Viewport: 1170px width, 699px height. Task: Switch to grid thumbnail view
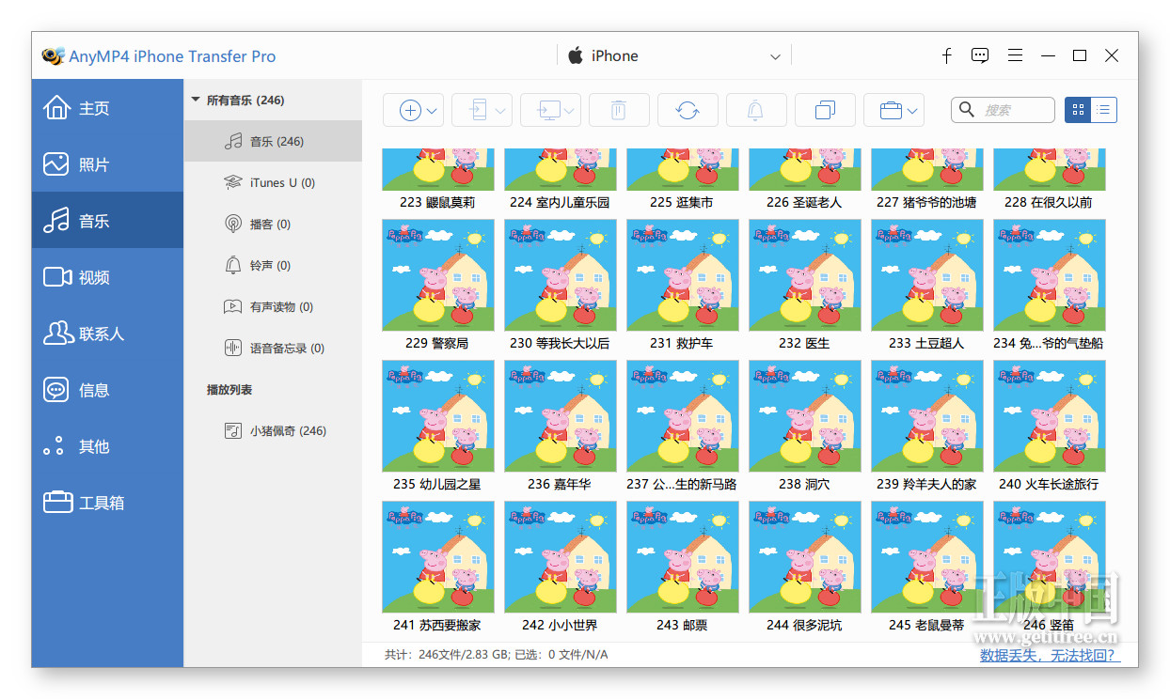click(1078, 110)
